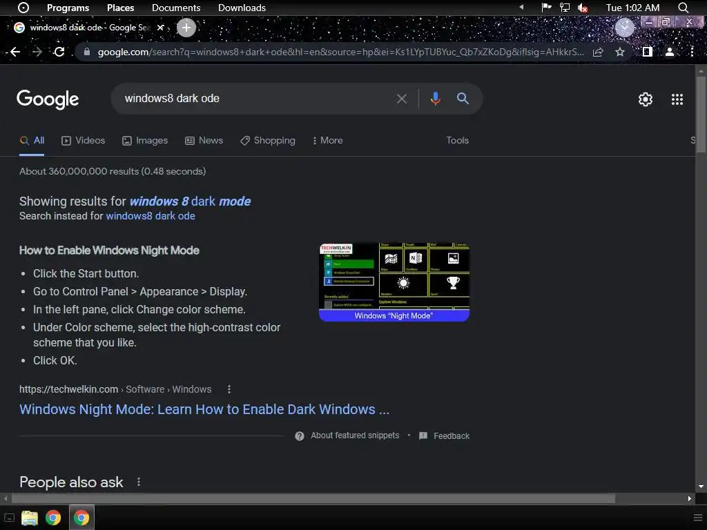Open options for techwelkin result

point(229,389)
